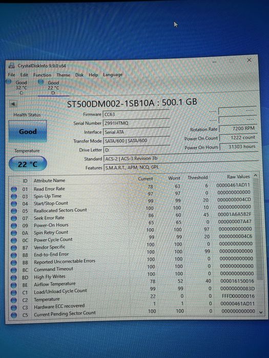Open the Function menu
This screenshot has height=358, width=269.
[43, 75]
